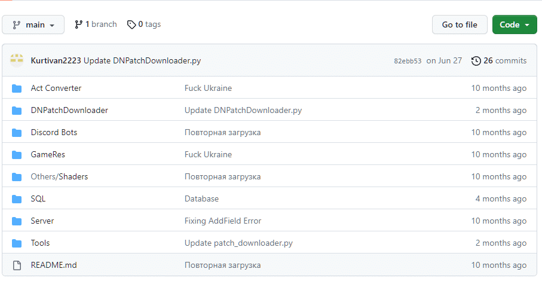The image size is (542, 281).
Task: Click the README.md file icon
Action: pos(17,265)
